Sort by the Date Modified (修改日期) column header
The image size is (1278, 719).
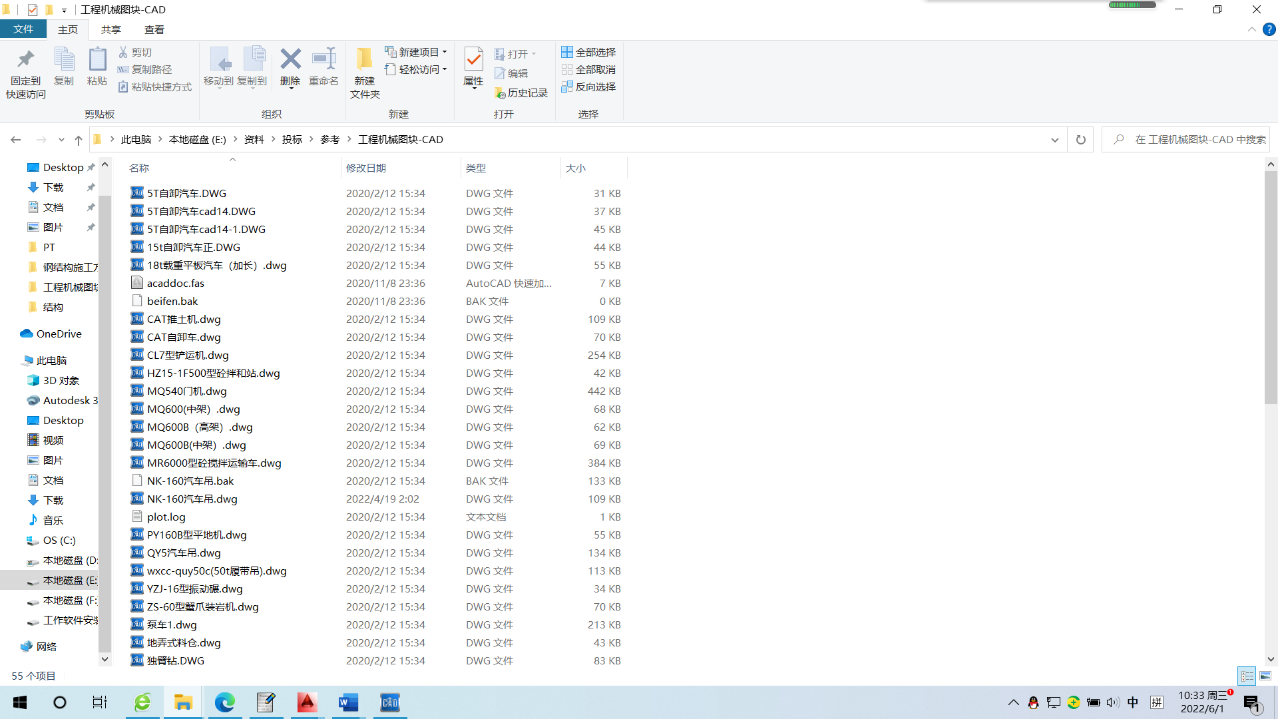(366, 168)
